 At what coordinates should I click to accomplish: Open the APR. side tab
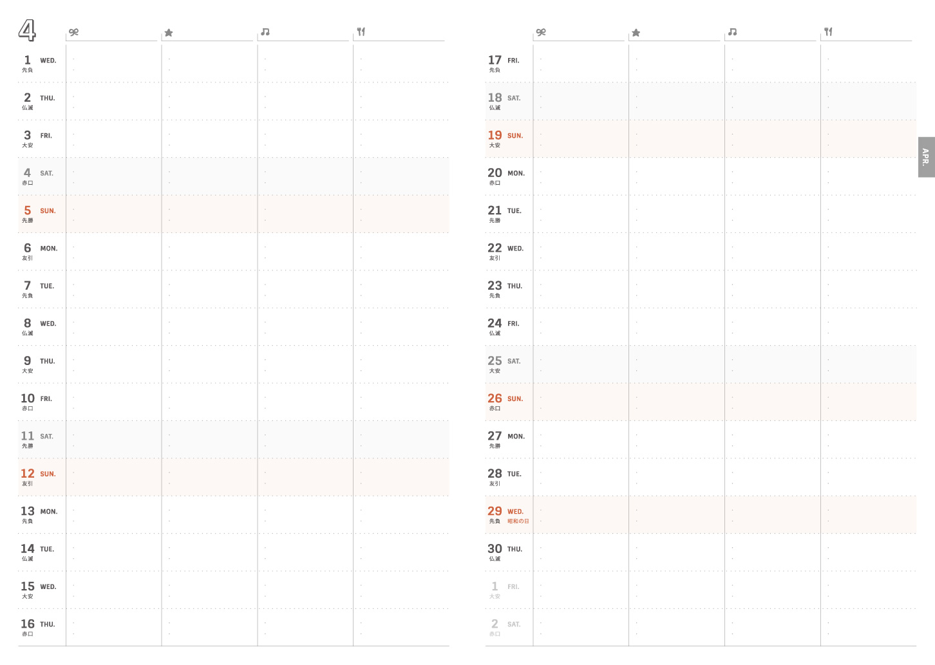coord(926,157)
